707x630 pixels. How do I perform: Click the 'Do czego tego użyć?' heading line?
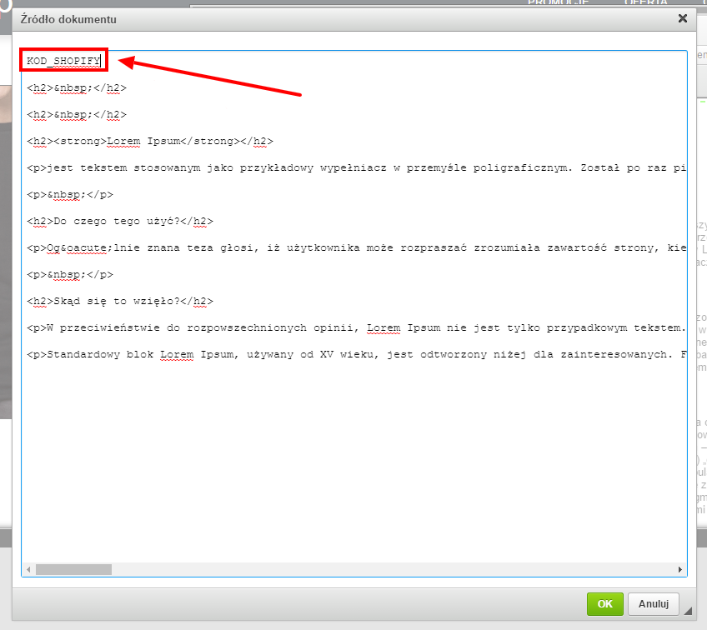coord(120,221)
